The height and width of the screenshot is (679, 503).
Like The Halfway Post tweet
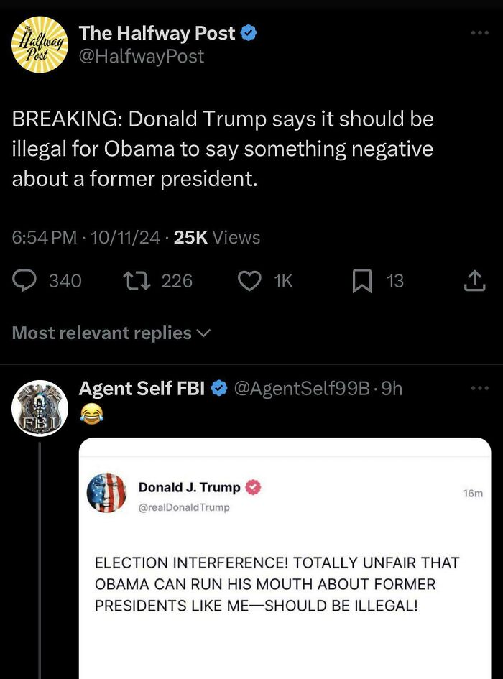(x=249, y=281)
